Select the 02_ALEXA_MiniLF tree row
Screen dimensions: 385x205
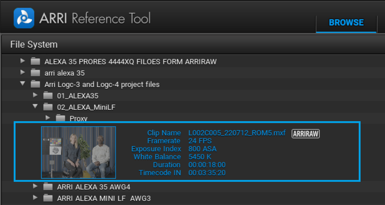coord(192,107)
